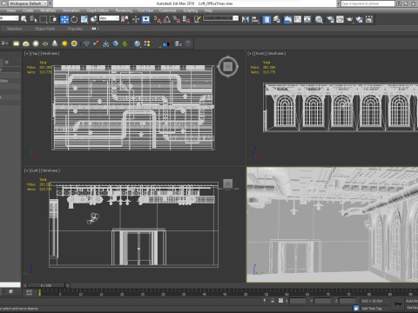Click the green leaf foliage icon
The height and width of the screenshot is (313, 418).
[125, 43]
